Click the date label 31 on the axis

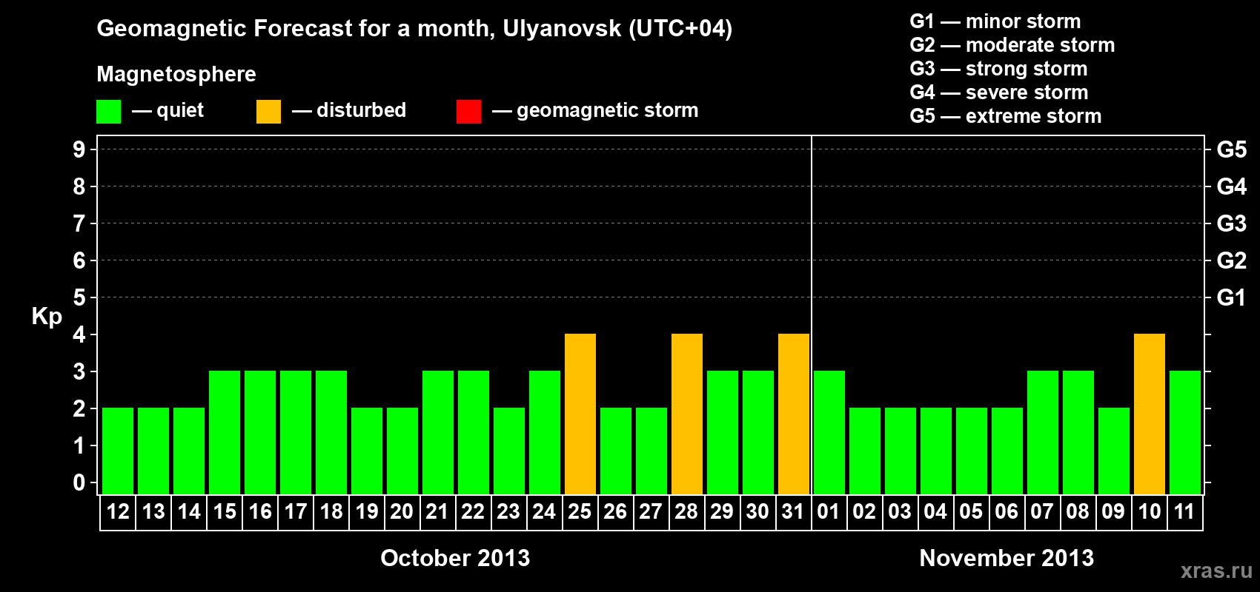point(793,512)
